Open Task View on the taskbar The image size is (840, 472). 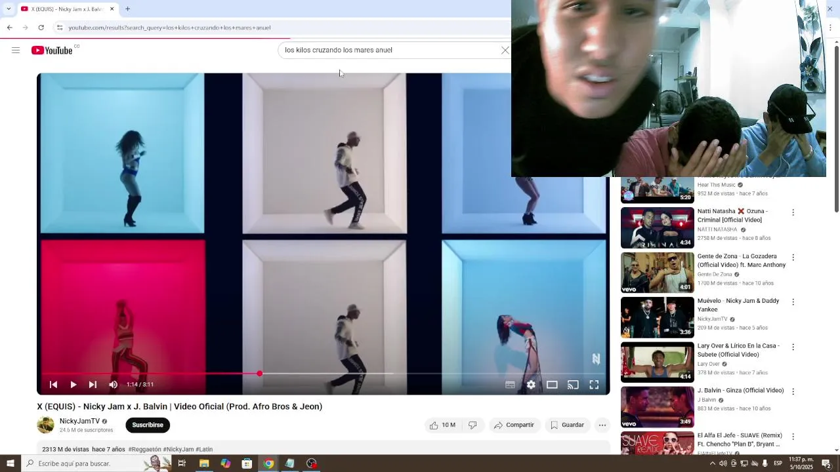182,463
